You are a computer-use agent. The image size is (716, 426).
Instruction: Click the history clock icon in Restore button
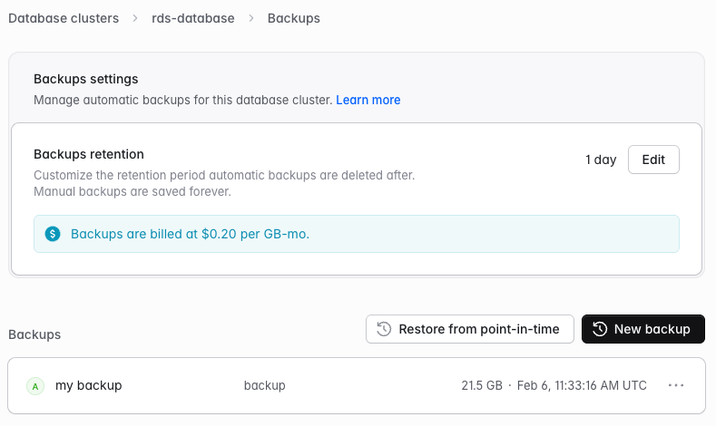click(384, 329)
